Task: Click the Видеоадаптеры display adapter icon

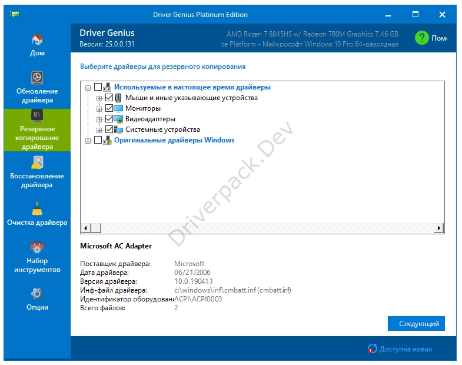Action: coord(118,119)
